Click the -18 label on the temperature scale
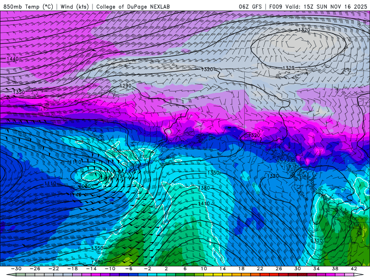Screen dimensions: 370x277 (73, 269)
